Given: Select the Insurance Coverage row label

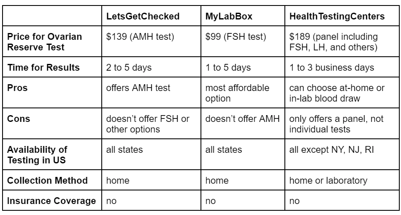Looking at the screenshot, I should 52,201.
